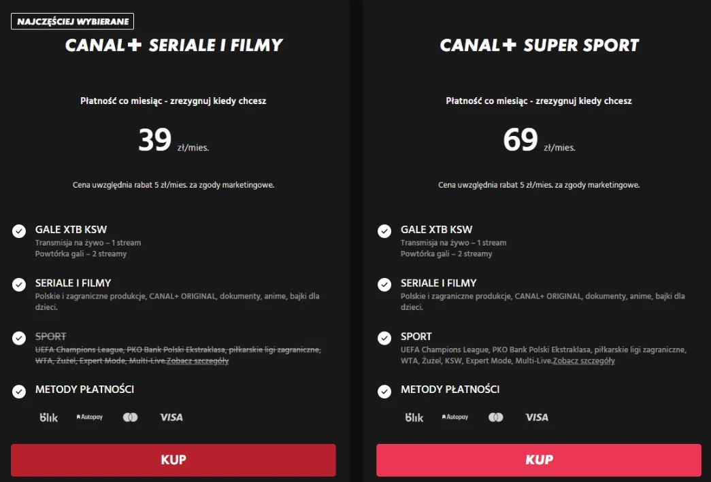Select the CANAL+ SERIALE I FILMY heading
Screen dimensions: 711x482
173,46
